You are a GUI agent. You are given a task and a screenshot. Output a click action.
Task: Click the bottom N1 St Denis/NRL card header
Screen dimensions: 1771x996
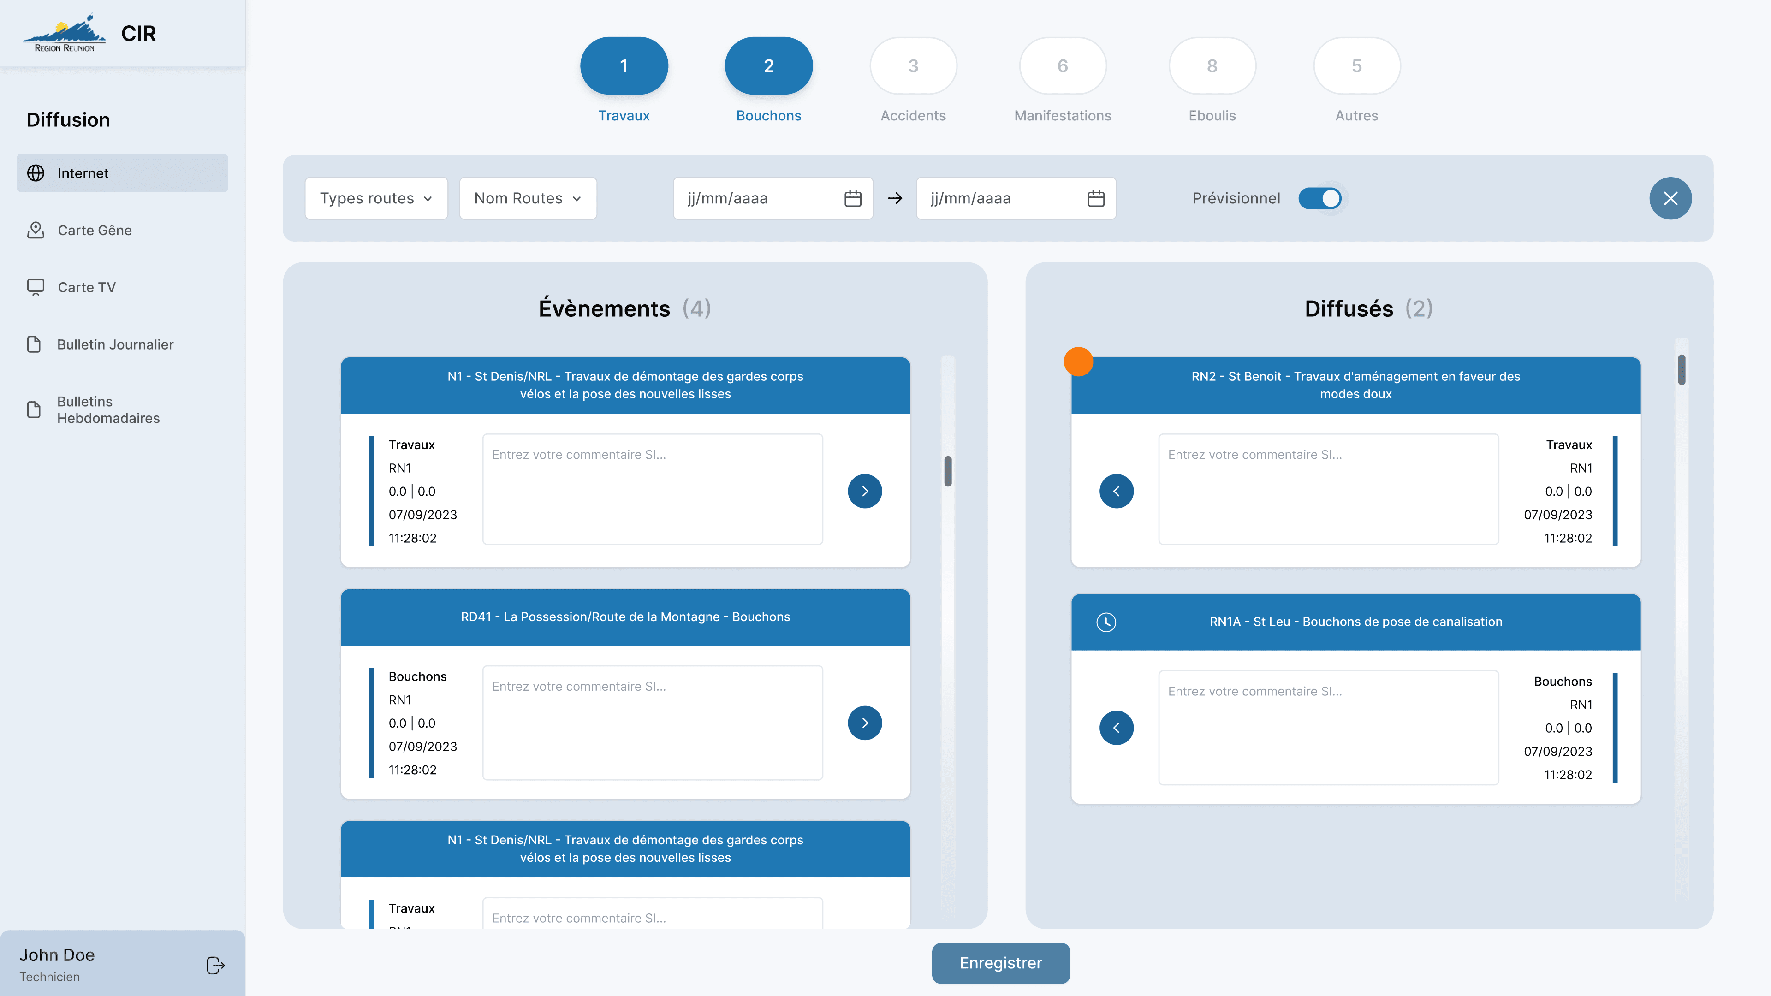pos(626,849)
